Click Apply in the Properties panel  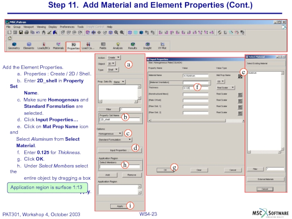coord(120,206)
